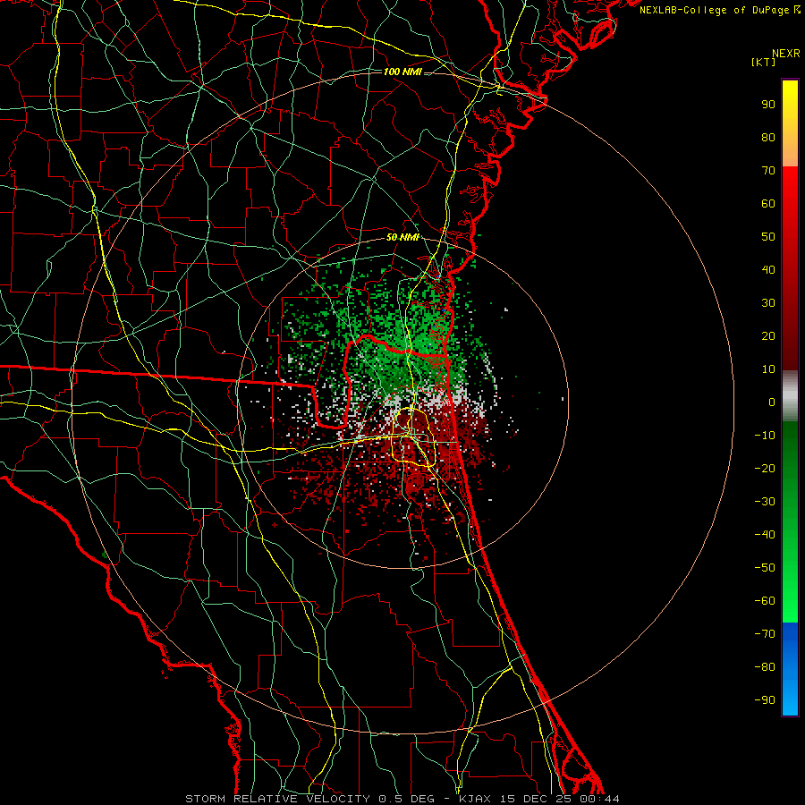
Task: Click the 0 value on the velocity scale
Action: [x=772, y=402]
